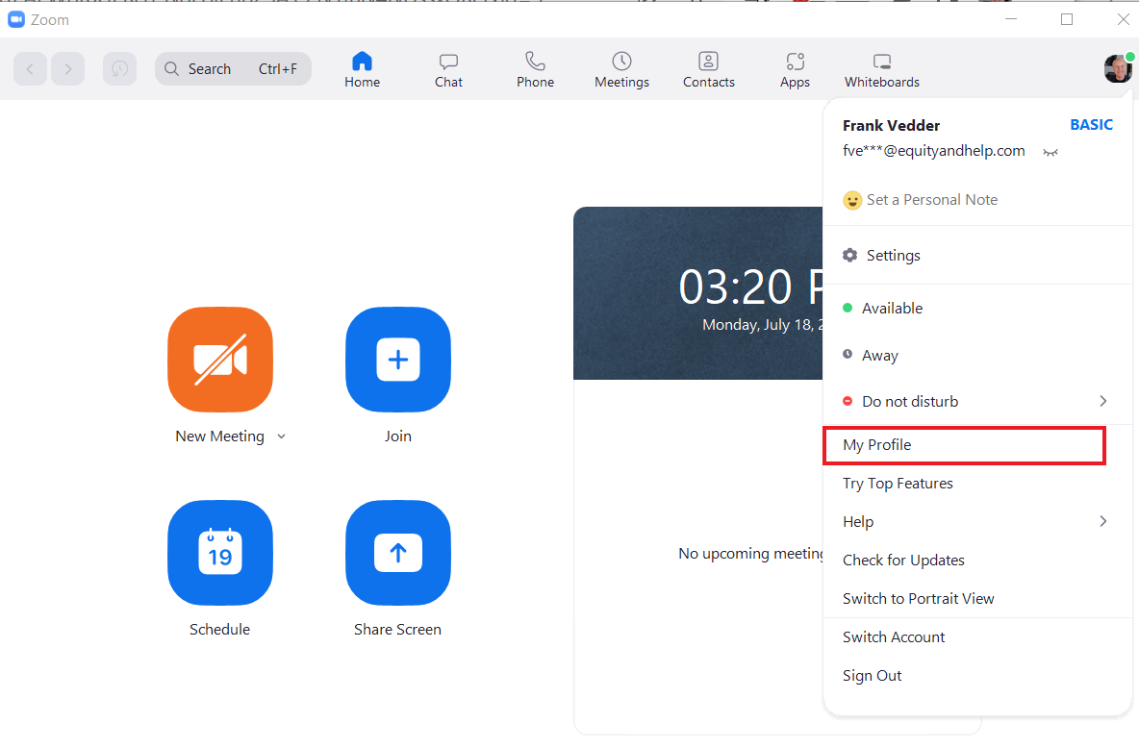Click the forward navigation arrow

67,69
